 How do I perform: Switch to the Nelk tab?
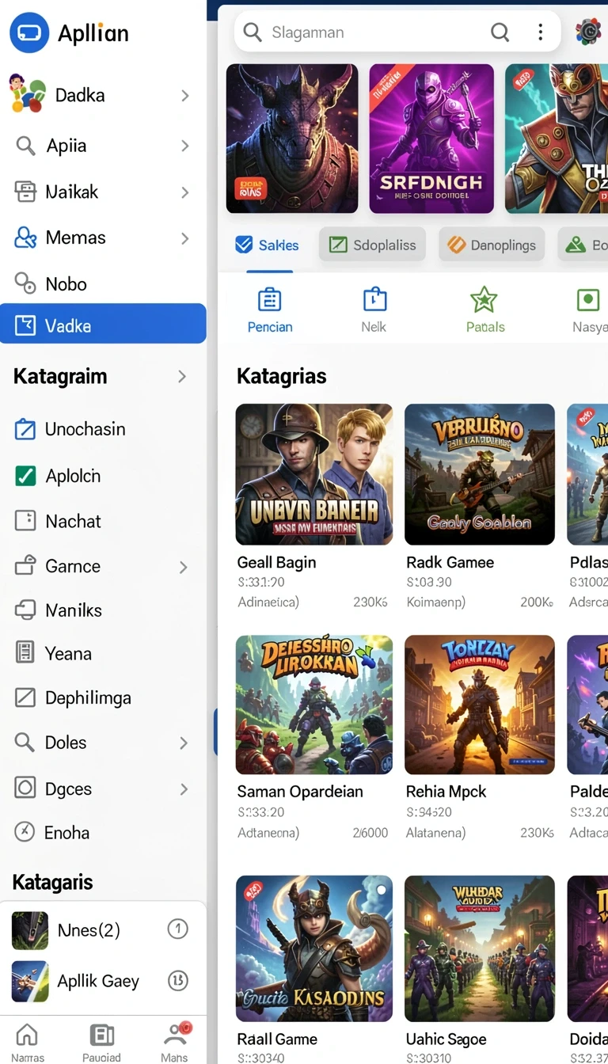pos(374,310)
